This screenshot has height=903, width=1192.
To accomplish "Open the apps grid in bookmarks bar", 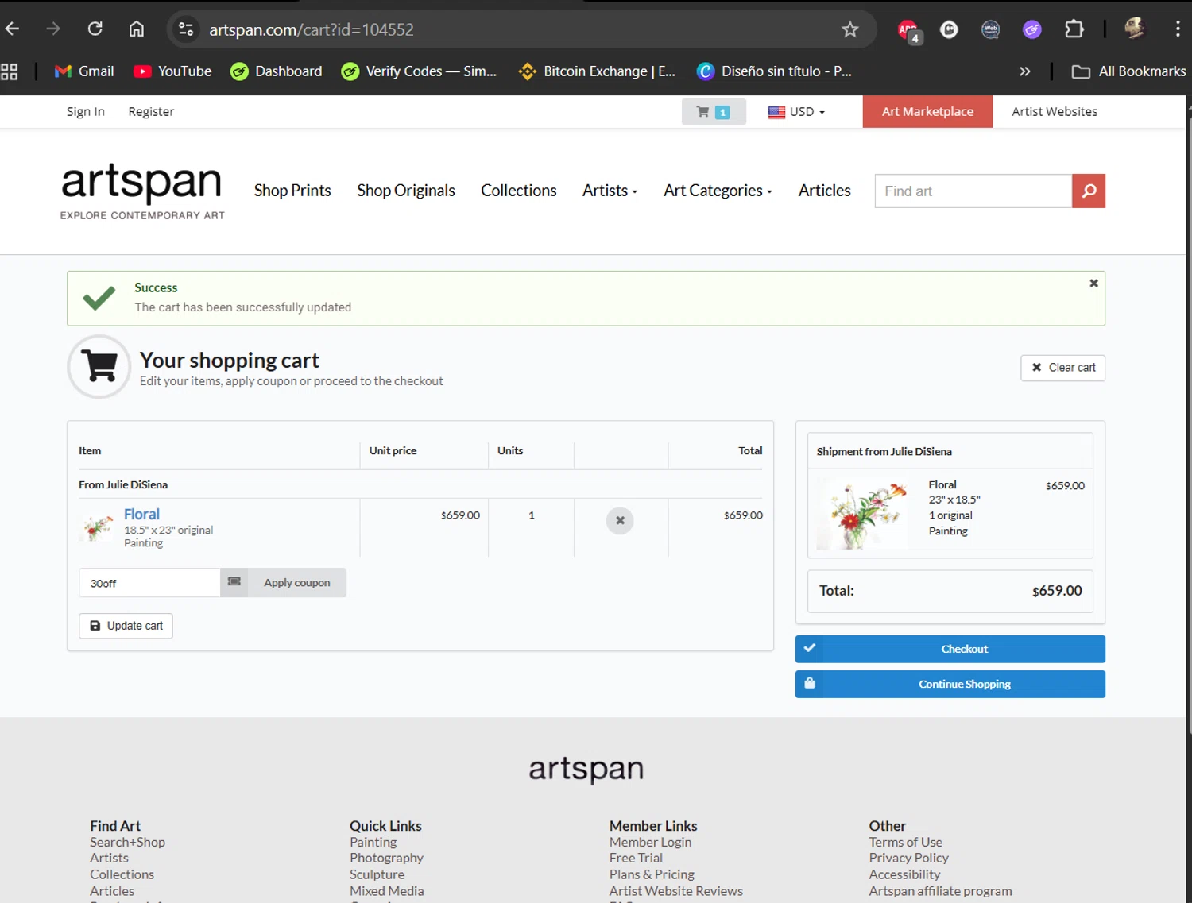I will (10, 71).
